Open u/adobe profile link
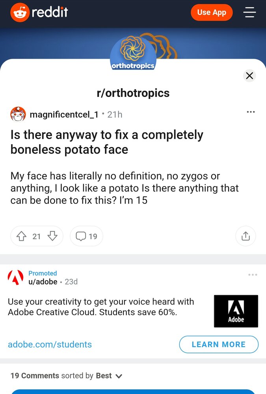266x394 pixels. (x=43, y=282)
